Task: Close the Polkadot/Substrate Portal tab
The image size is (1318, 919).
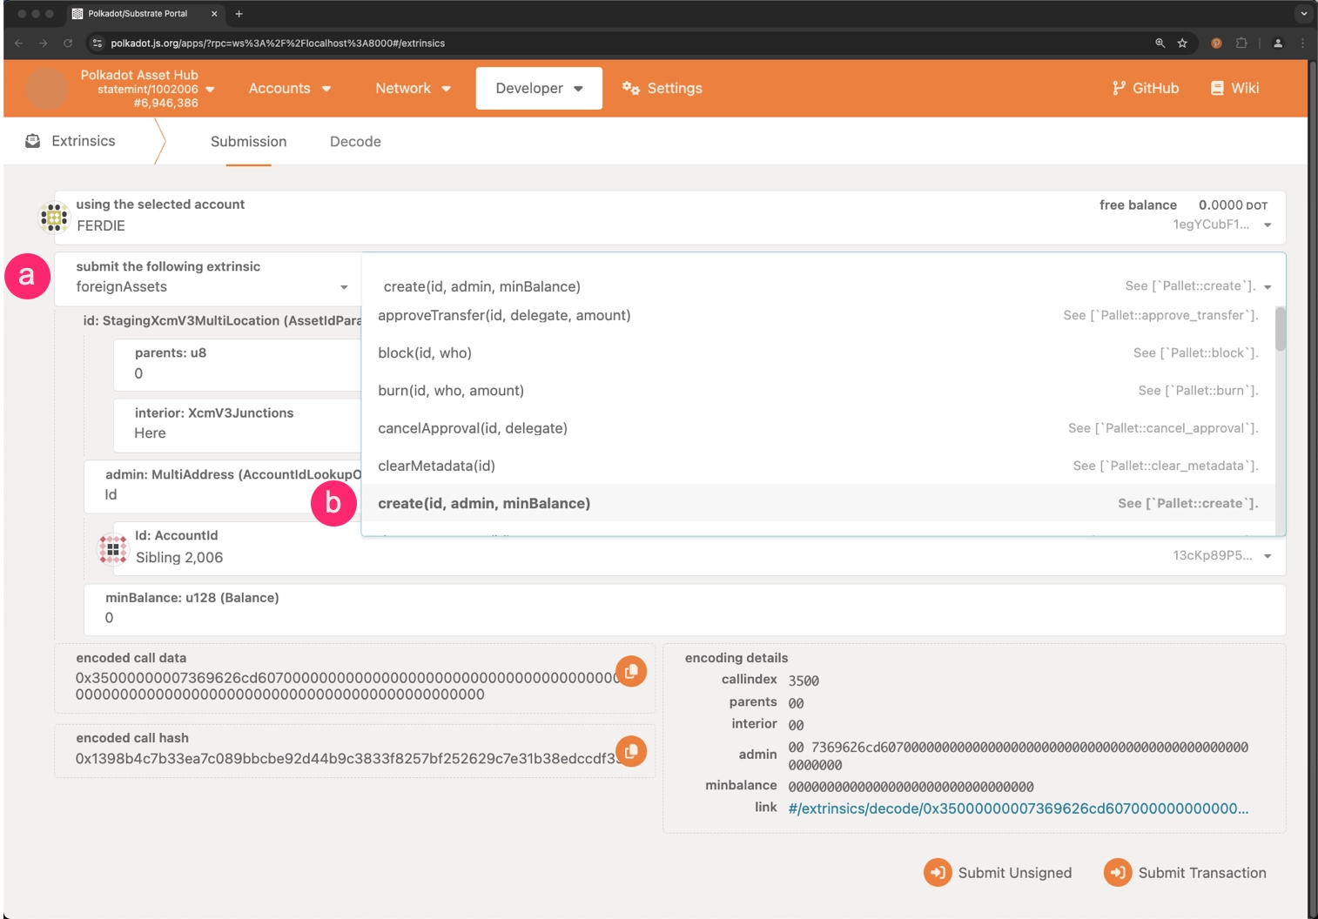Action: point(214,14)
